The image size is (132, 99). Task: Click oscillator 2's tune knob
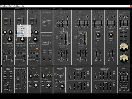pyautogui.click(x=22, y=39)
